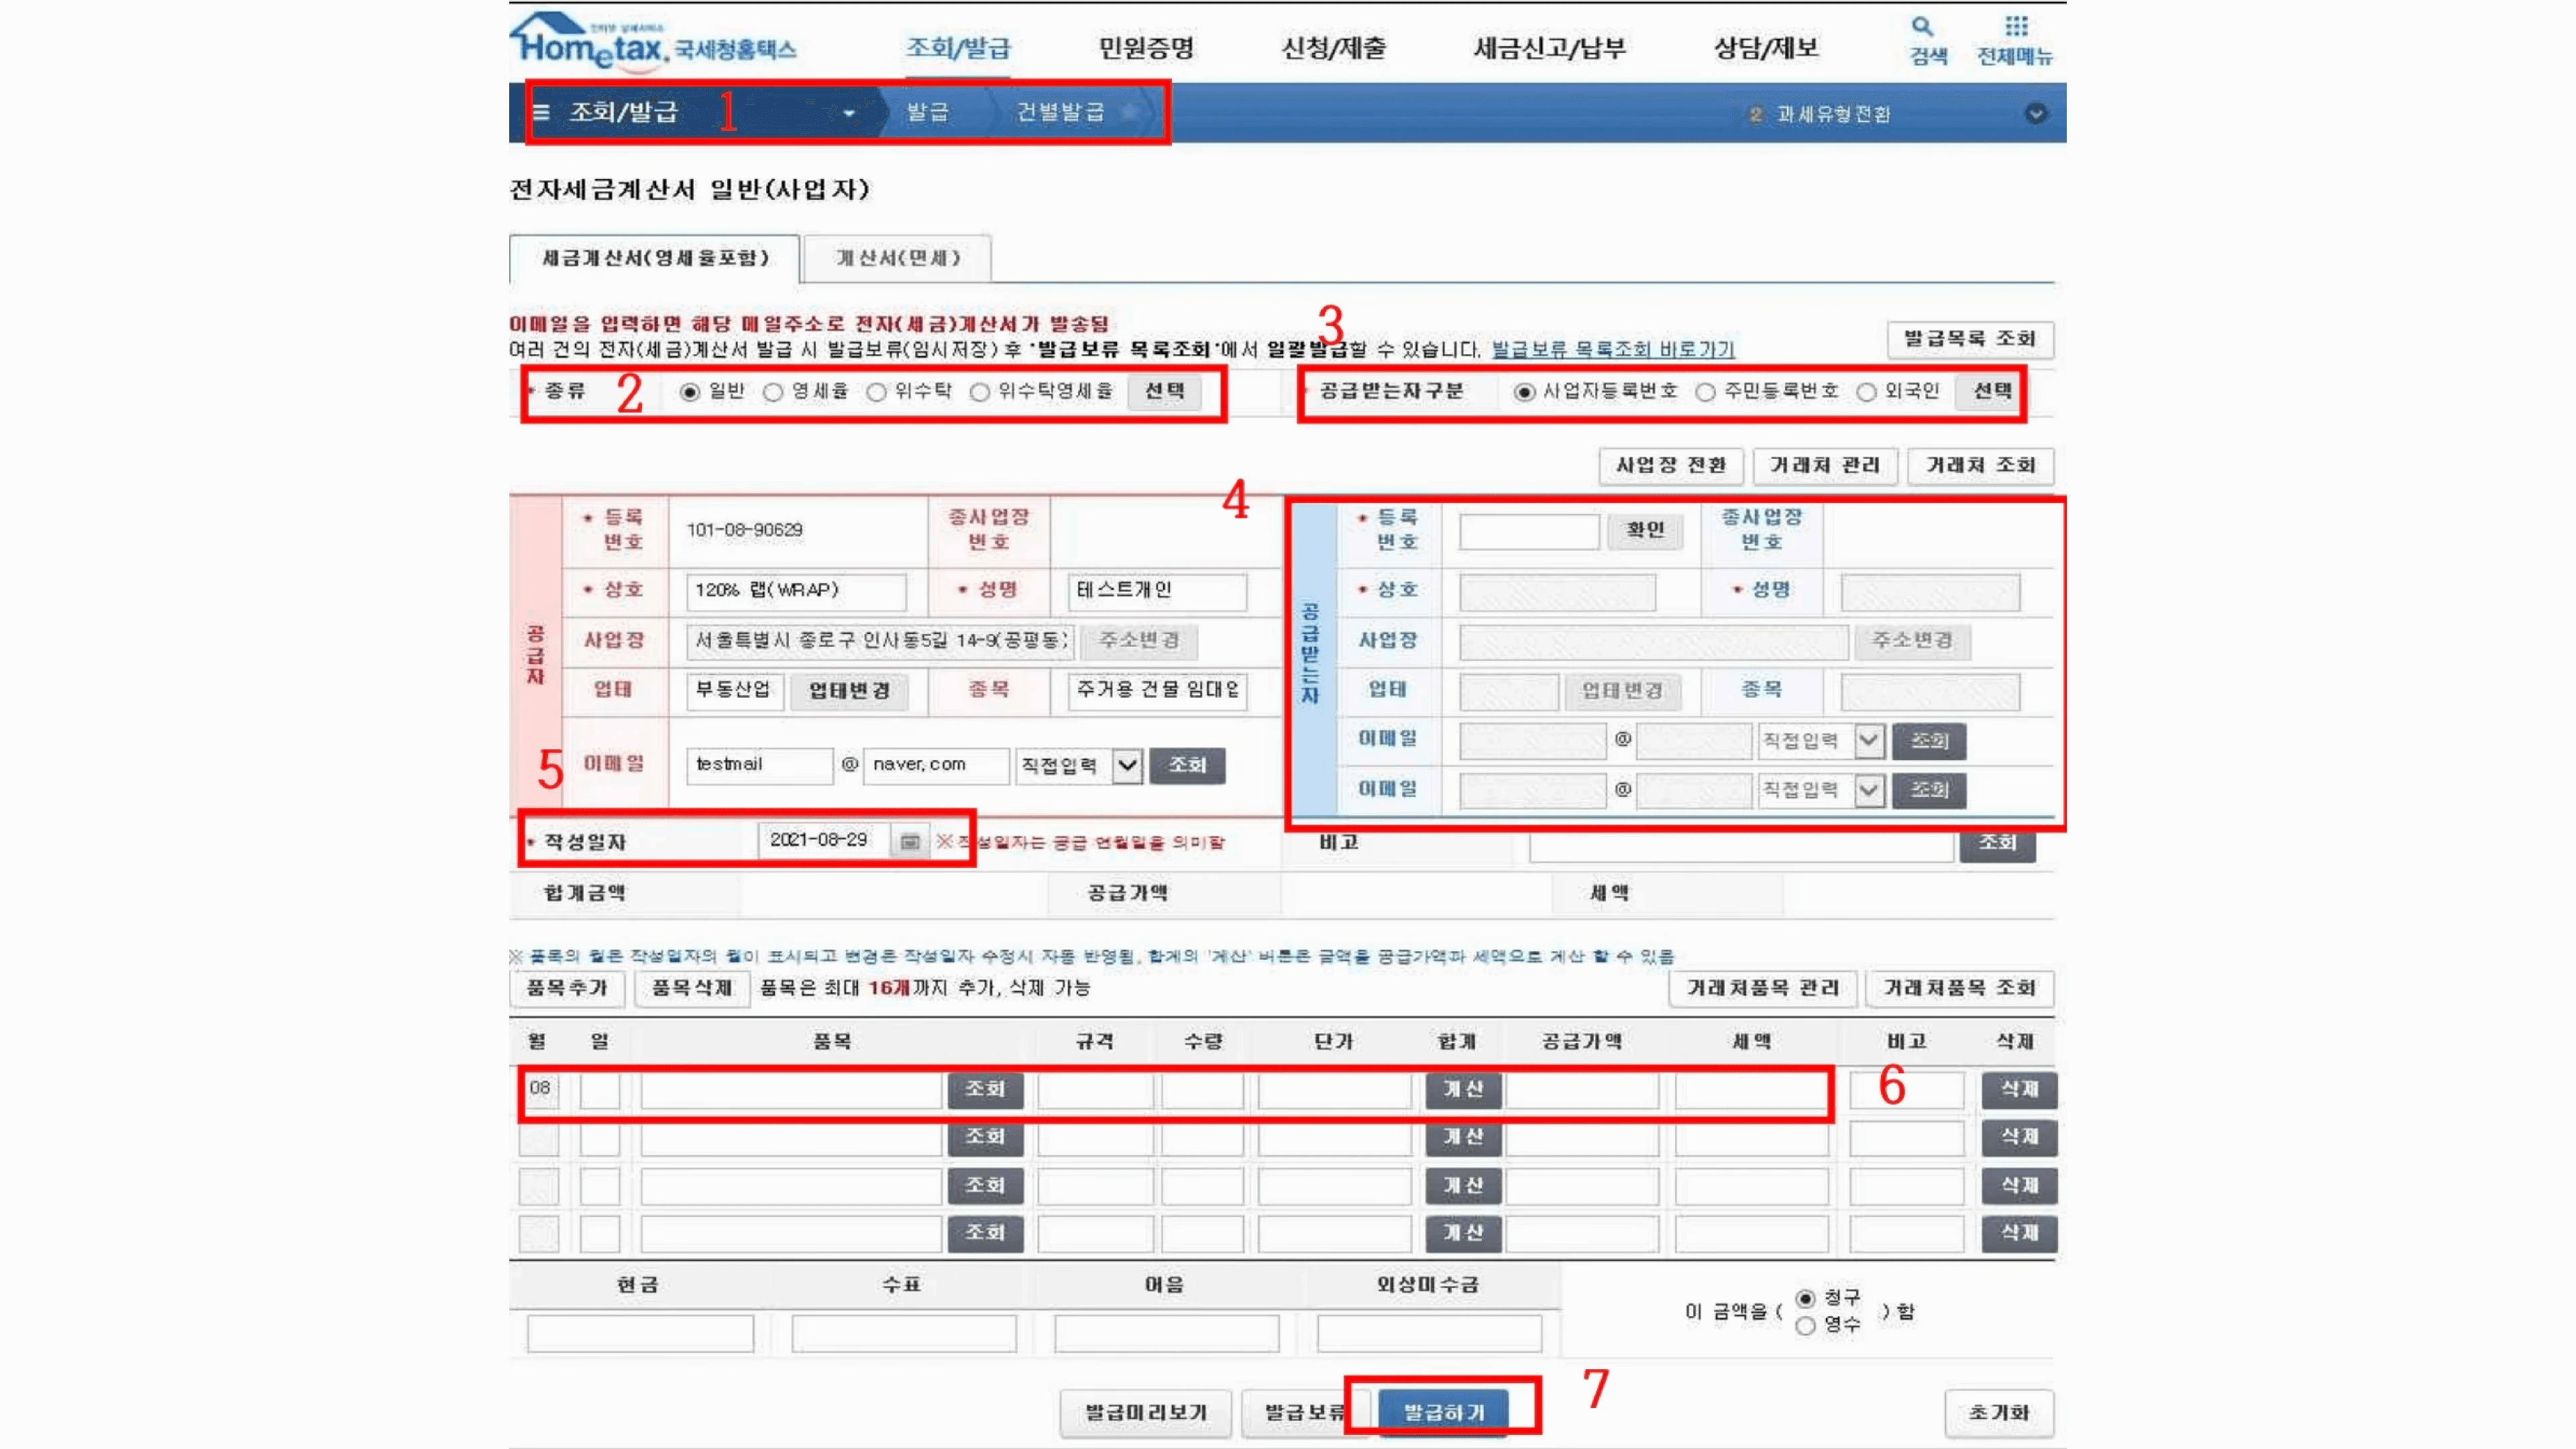
Task: Click the 사업장 전환 button
Action: (1671, 466)
